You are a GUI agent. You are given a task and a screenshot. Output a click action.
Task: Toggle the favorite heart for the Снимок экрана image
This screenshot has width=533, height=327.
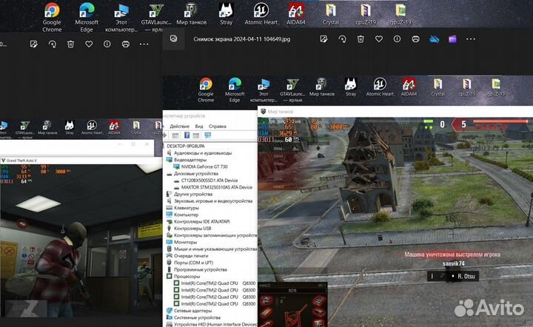pyautogui.click(x=379, y=39)
